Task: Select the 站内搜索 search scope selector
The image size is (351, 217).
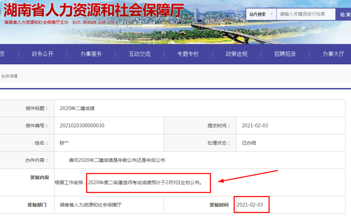Action: tap(259, 14)
